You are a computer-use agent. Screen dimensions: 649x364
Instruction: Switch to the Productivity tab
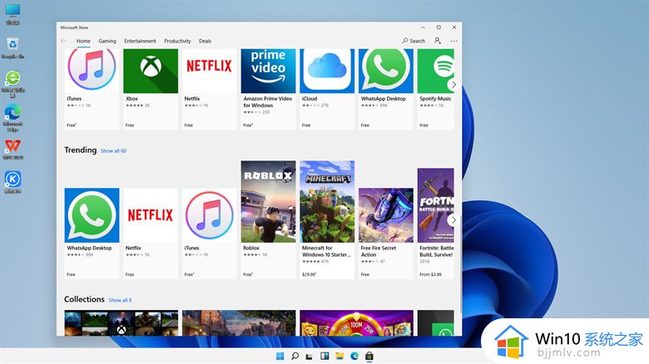177,41
